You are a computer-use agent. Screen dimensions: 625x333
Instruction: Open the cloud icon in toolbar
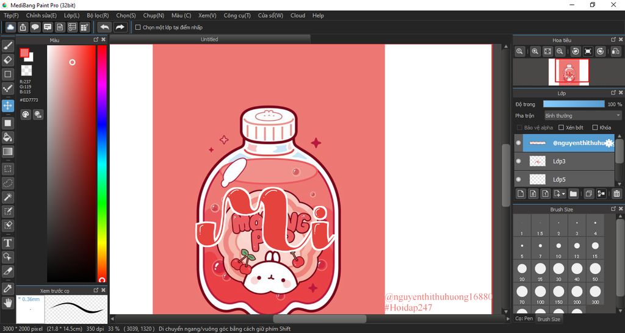click(10, 27)
